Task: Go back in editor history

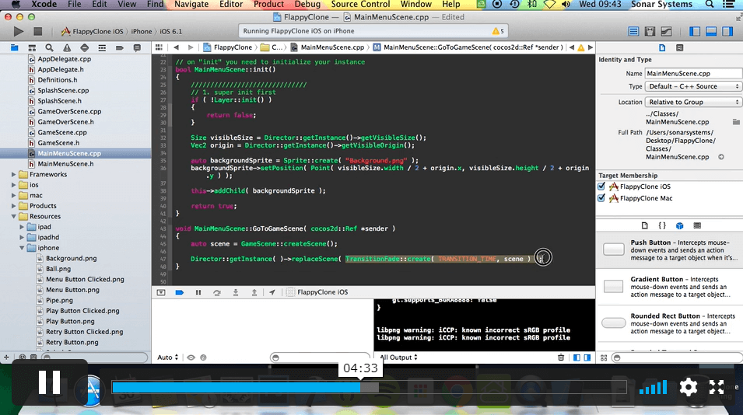Action: 177,47
